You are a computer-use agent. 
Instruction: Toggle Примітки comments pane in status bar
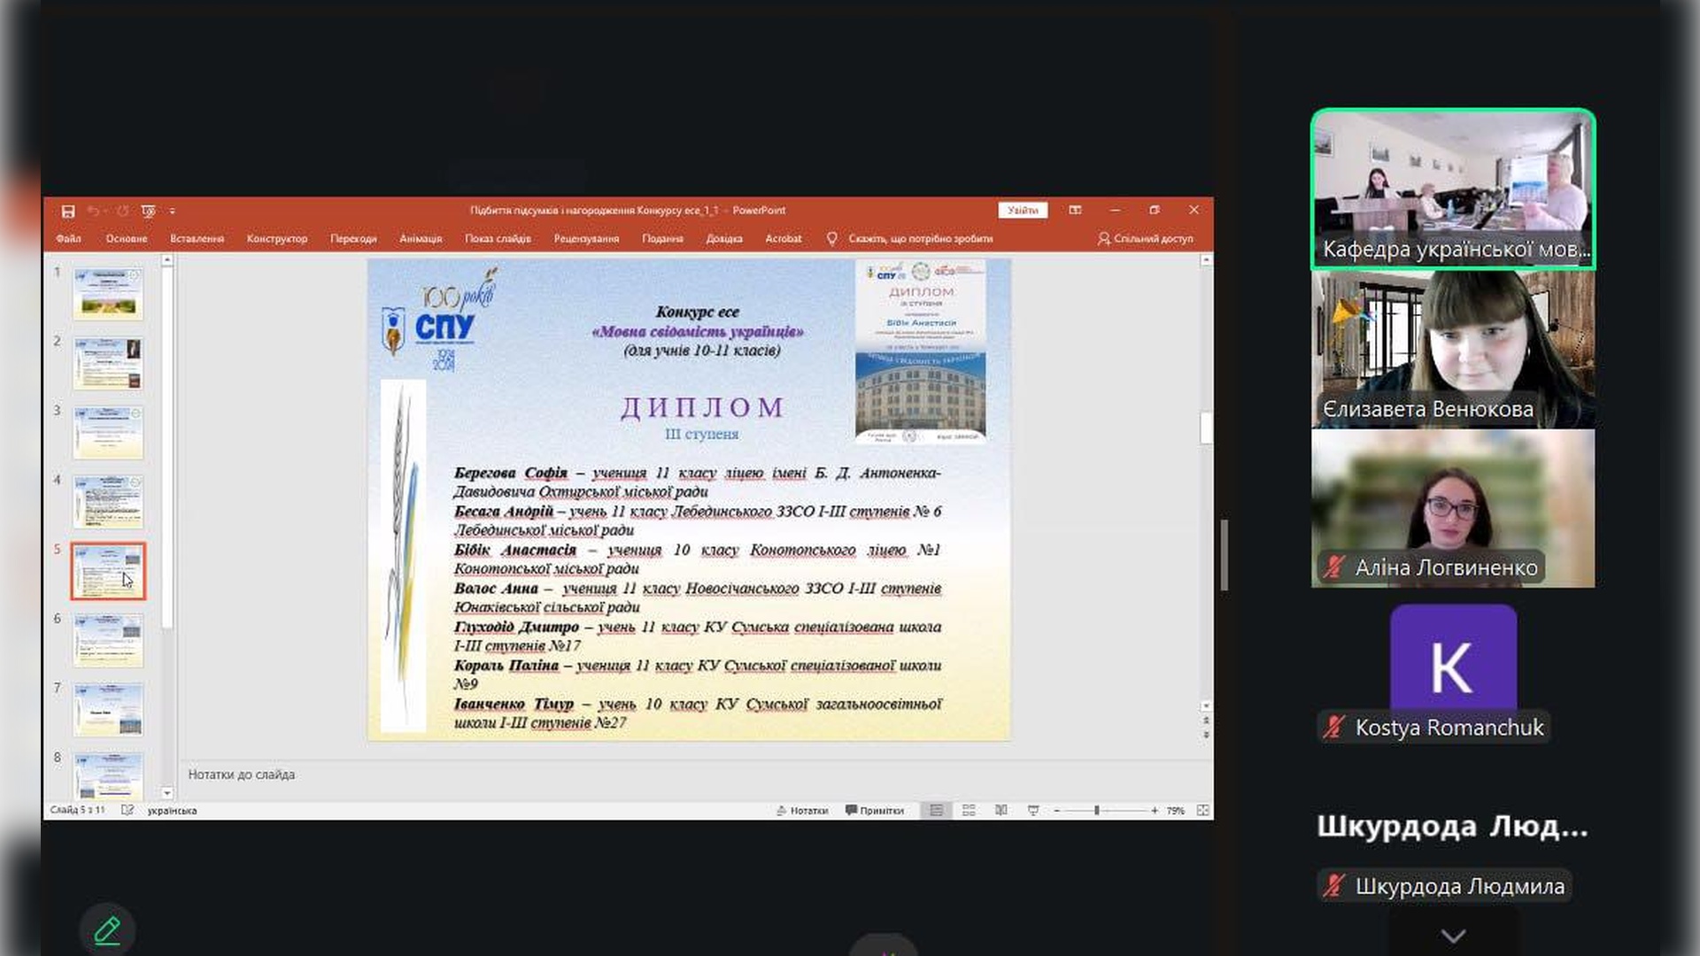pyautogui.click(x=875, y=810)
